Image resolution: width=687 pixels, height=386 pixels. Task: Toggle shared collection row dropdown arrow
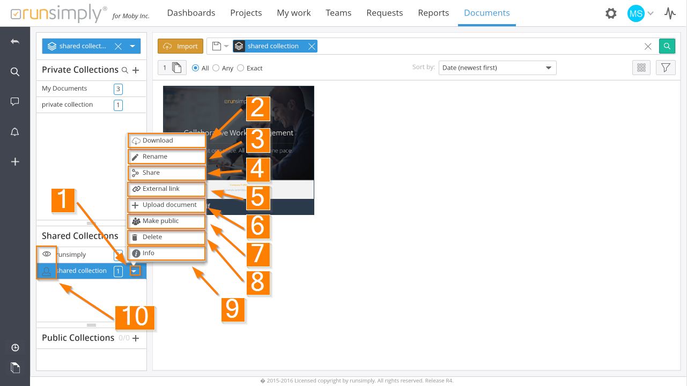tap(134, 271)
